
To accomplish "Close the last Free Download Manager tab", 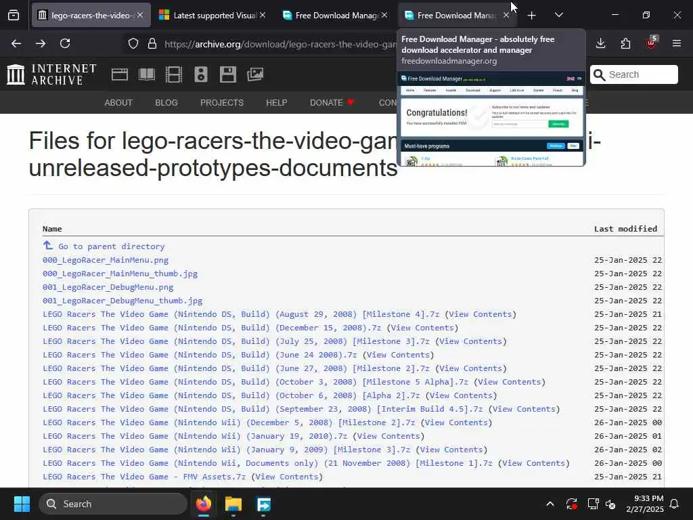I will pyautogui.click(x=506, y=15).
